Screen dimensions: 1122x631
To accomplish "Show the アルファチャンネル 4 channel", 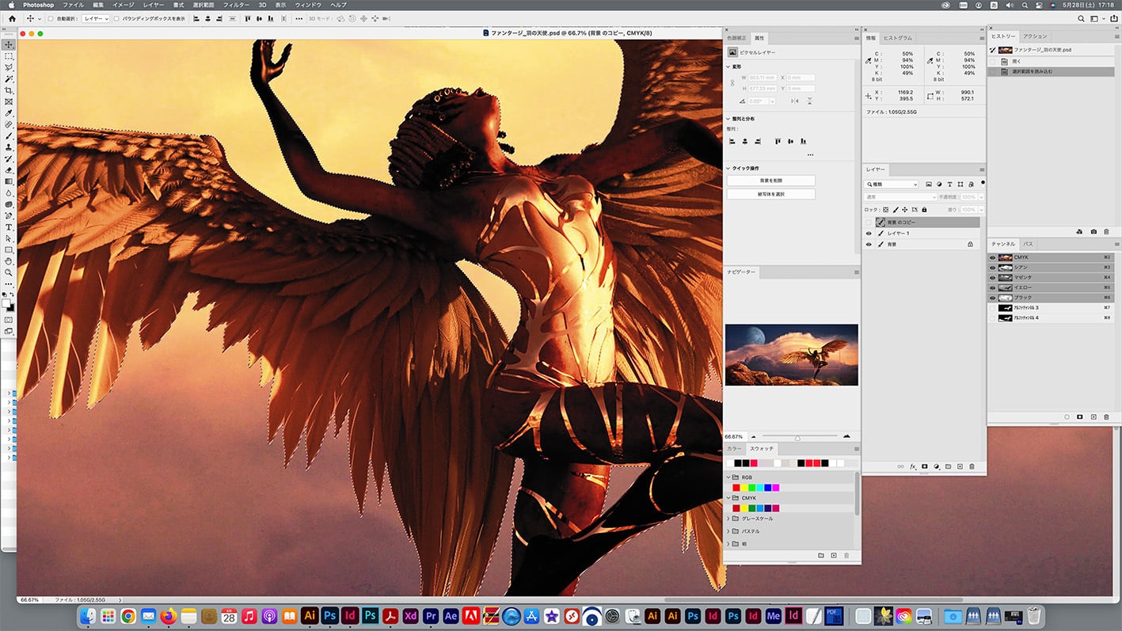I will (x=993, y=318).
